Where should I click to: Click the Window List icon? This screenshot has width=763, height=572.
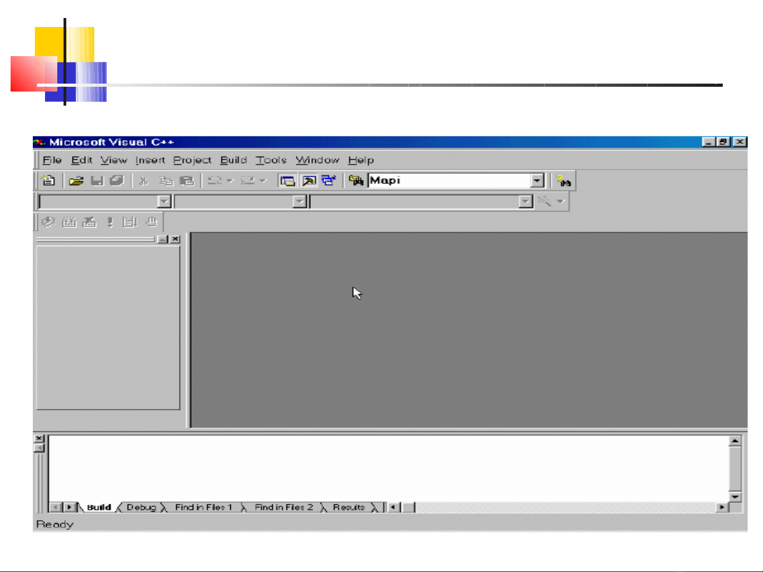(329, 180)
